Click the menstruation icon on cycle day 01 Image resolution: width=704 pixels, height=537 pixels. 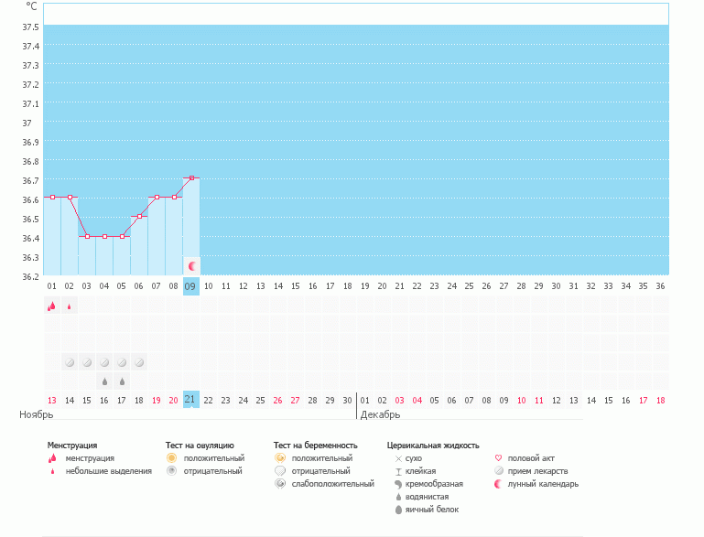pyautogui.click(x=52, y=306)
